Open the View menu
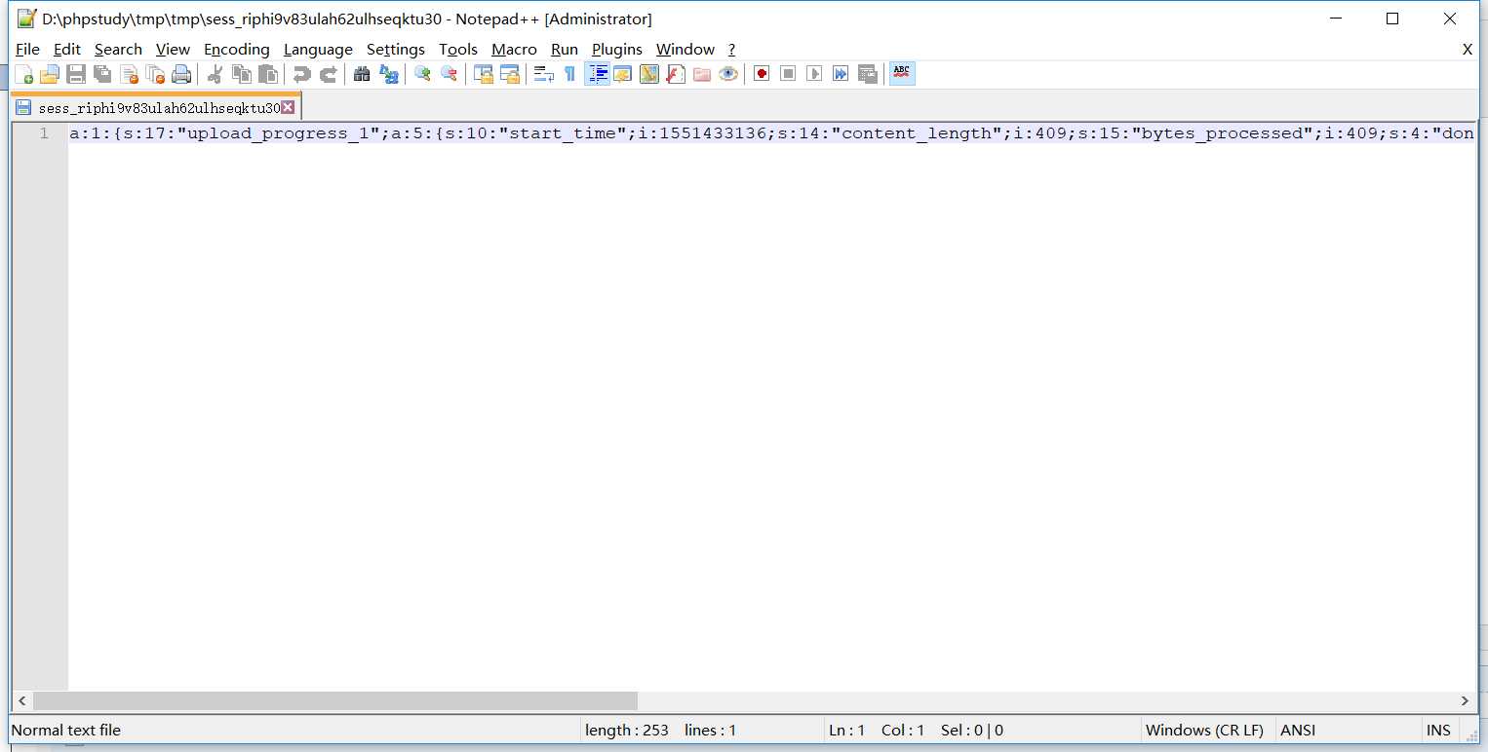This screenshot has height=752, width=1488. 173,49
